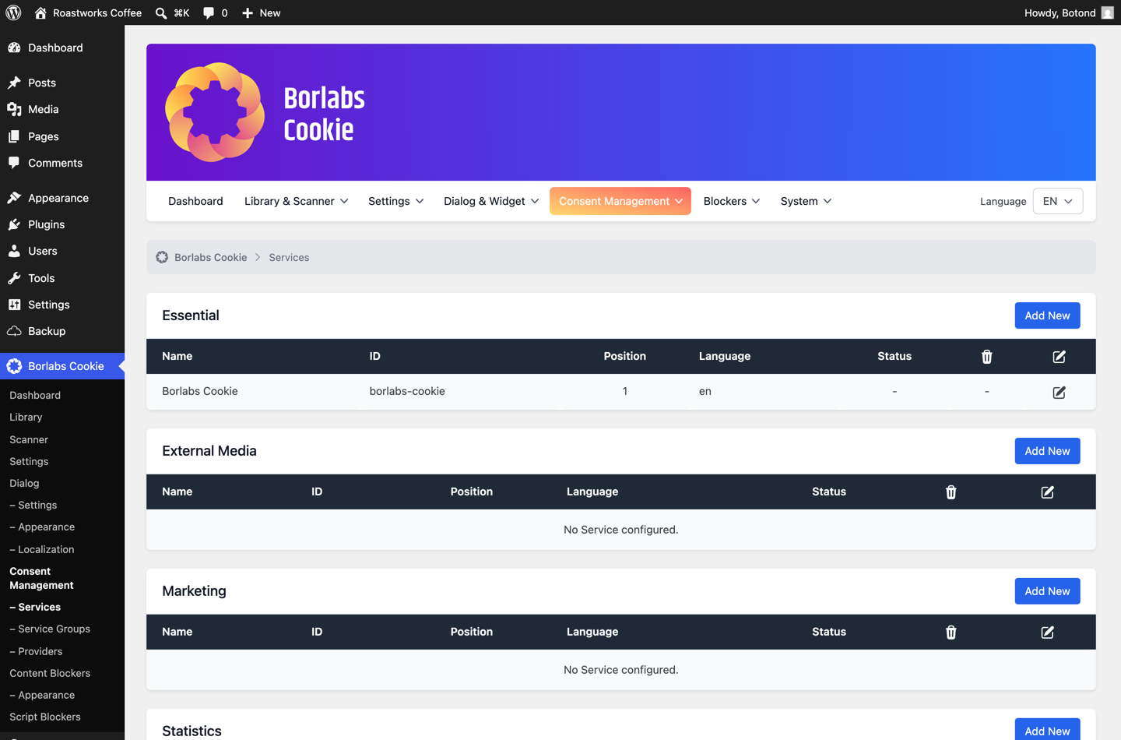Image resolution: width=1121 pixels, height=740 pixels.
Task: Open Borlabs submenu Dashboard item
Action: [x=35, y=395]
